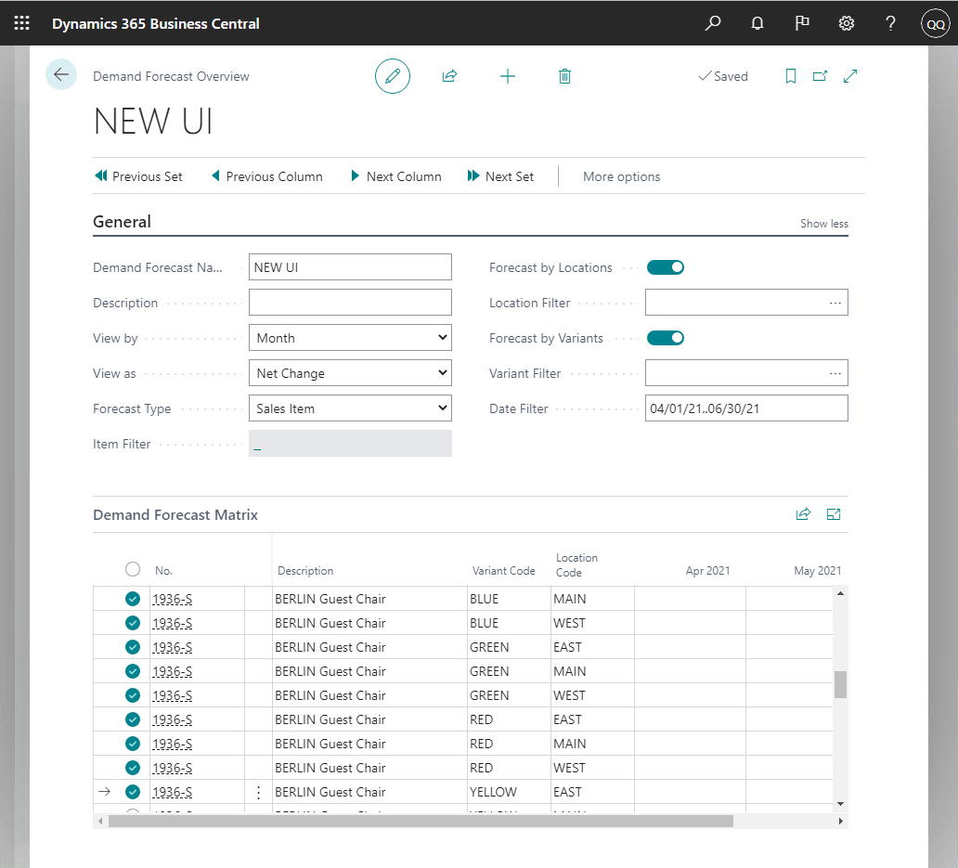The height and width of the screenshot is (868, 958).
Task: Open the View by Month dropdown
Action: (350, 338)
